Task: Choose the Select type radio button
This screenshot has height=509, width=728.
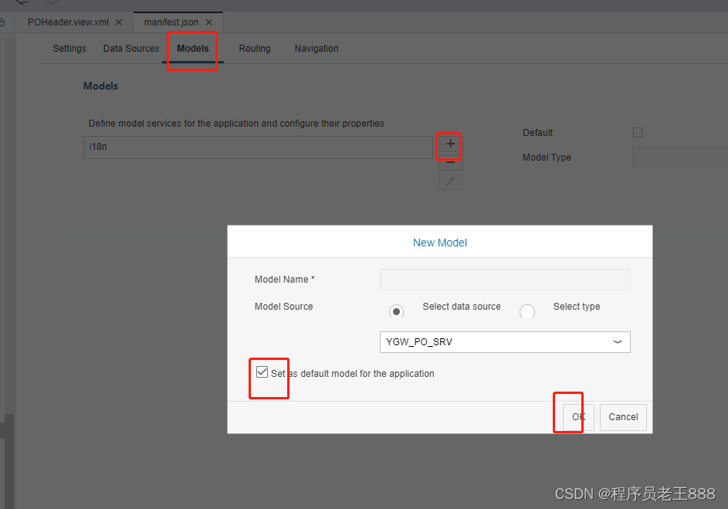Action: (527, 311)
